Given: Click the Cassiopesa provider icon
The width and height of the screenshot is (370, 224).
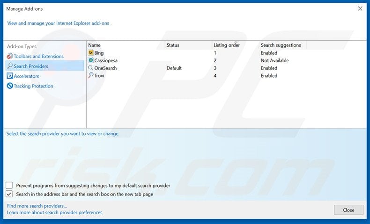Looking at the screenshot, I should click(90, 60).
